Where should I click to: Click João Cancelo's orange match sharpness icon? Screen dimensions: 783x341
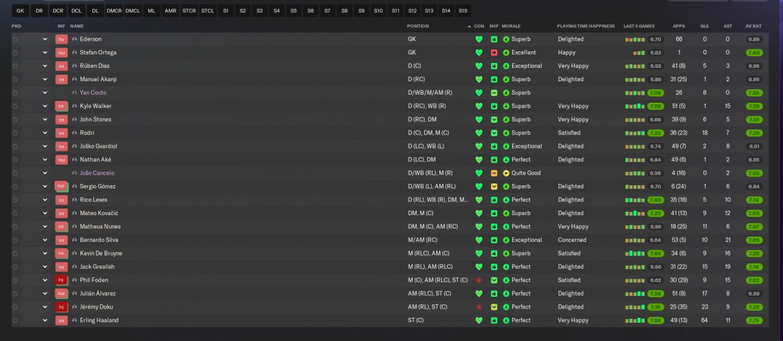[x=494, y=173]
